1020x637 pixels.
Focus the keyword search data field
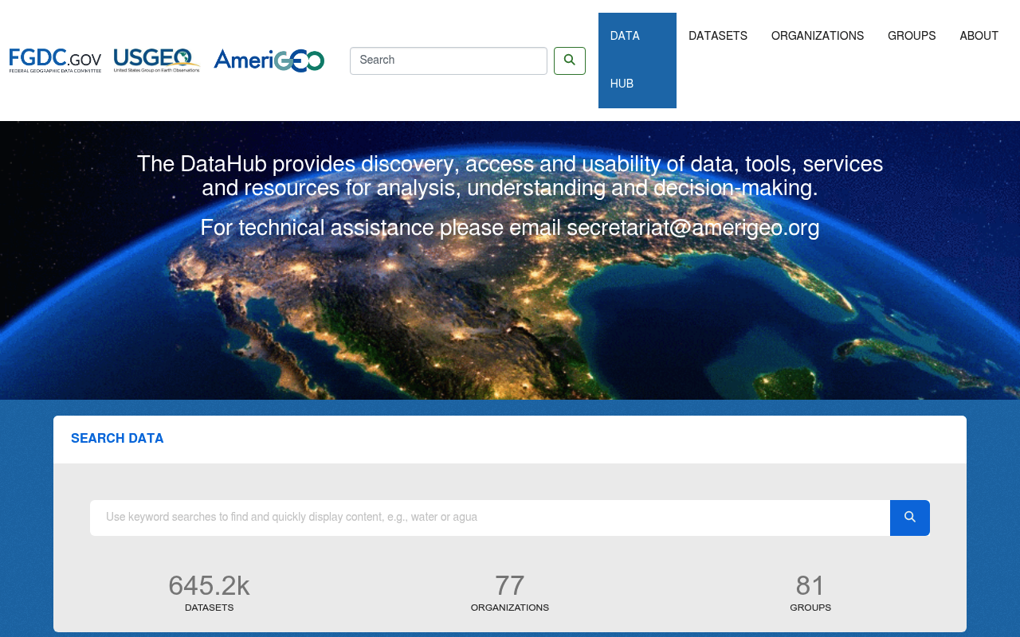click(x=490, y=518)
